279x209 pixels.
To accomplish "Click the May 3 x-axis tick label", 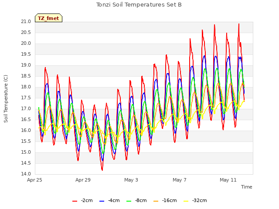I will click(131, 180).
